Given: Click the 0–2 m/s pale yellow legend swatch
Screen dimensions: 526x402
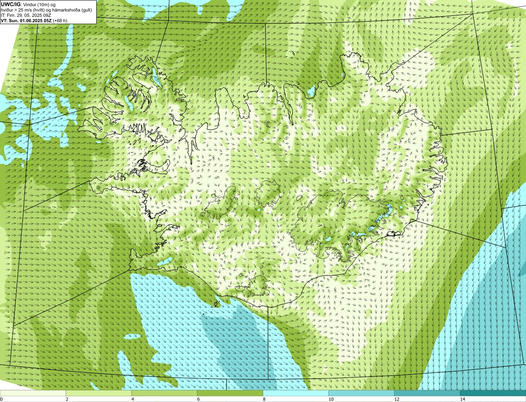Looking at the screenshot, I should tap(33, 393).
